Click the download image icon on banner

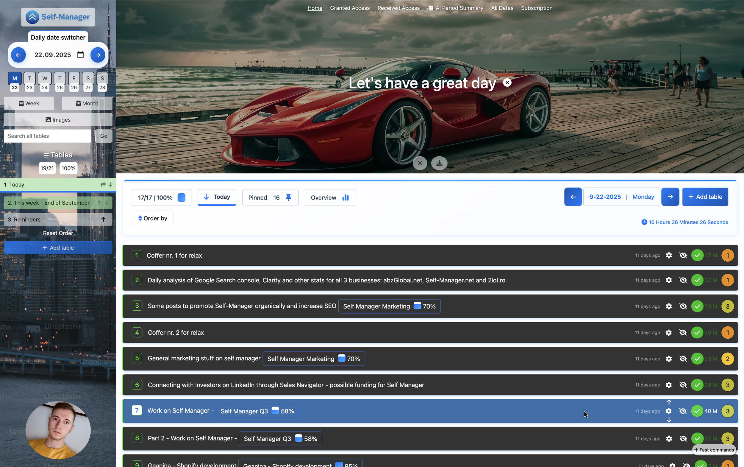coord(439,163)
